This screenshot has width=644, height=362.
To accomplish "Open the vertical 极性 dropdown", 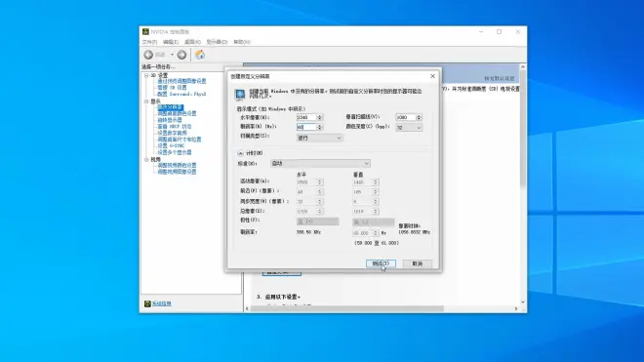I will (374, 221).
